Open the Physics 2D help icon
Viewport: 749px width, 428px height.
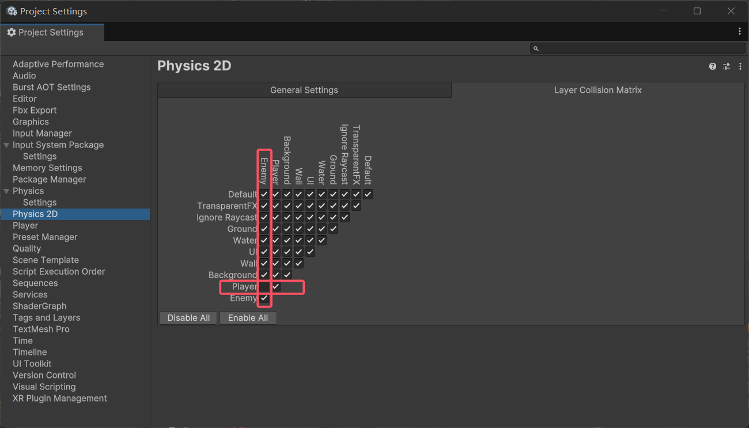[x=713, y=67]
